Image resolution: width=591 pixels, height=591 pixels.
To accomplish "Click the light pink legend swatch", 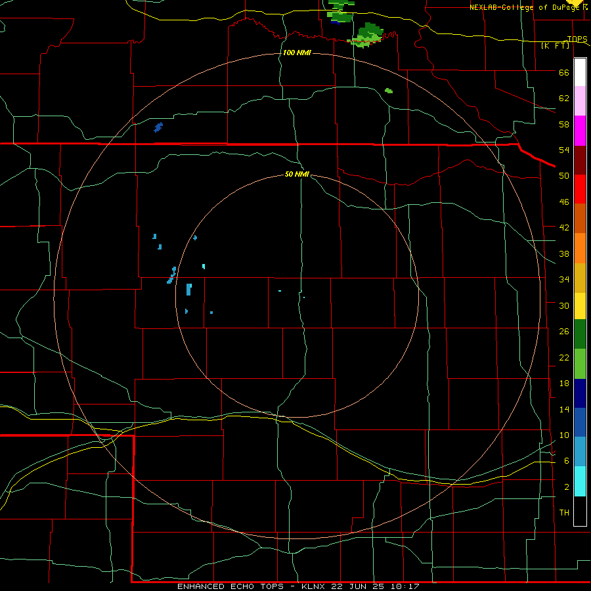I will click(580, 101).
